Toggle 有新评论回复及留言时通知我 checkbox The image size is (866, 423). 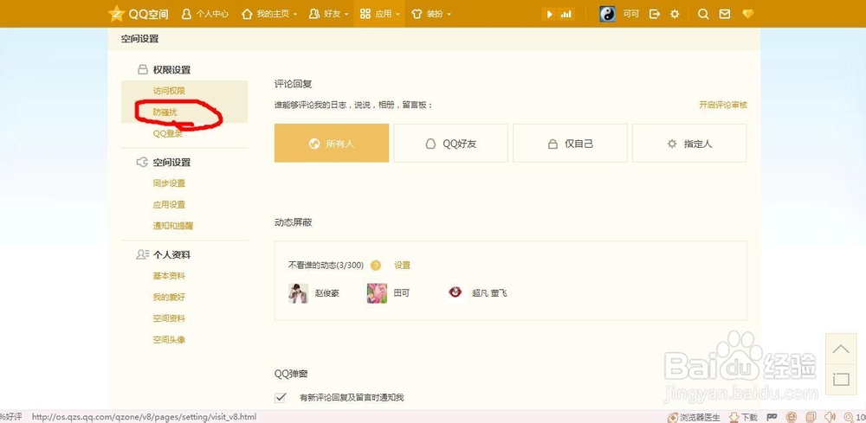click(x=281, y=397)
